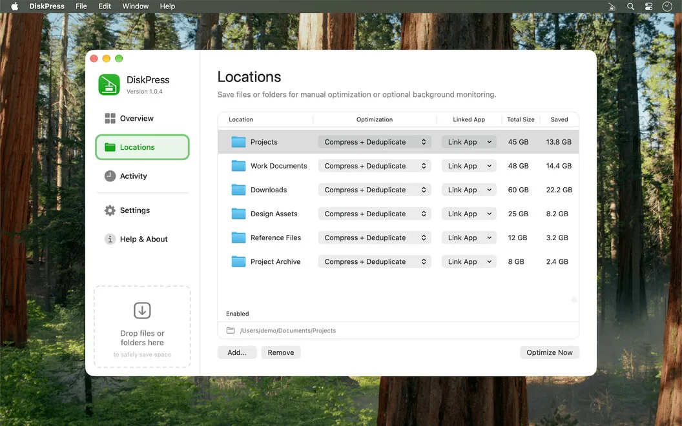Select the Design Assets row name
Screen dimensions: 682x426
(x=274, y=214)
